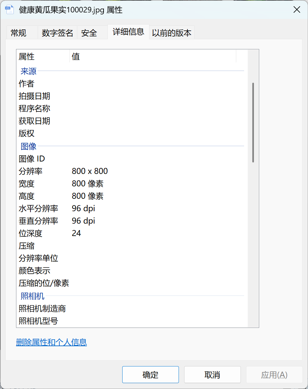Click the 程序名称 value field

coord(131,109)
